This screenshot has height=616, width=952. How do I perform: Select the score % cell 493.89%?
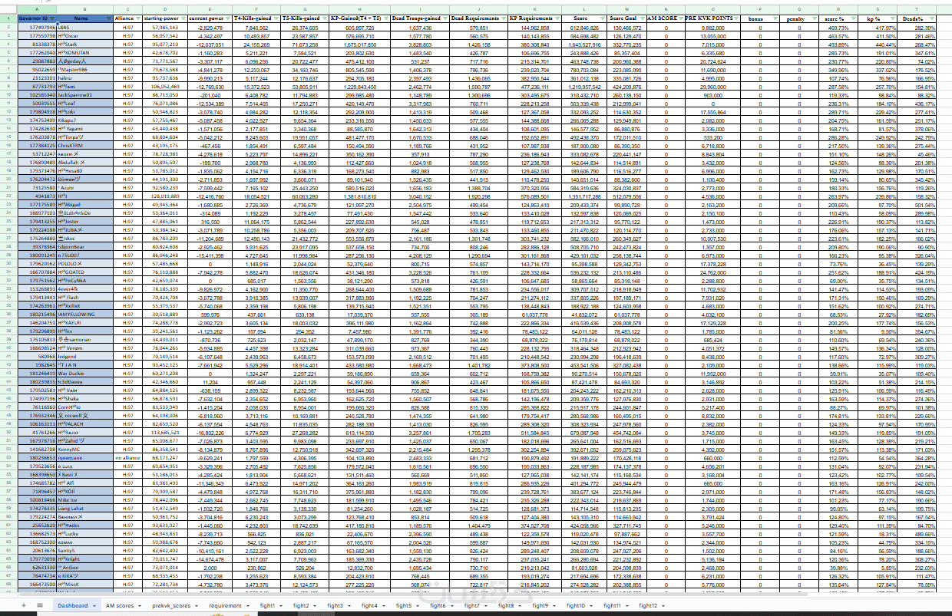coord(839,45)
